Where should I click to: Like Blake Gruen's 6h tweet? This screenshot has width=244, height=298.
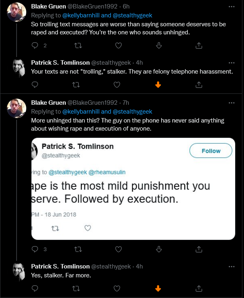(x=118, y=46)
